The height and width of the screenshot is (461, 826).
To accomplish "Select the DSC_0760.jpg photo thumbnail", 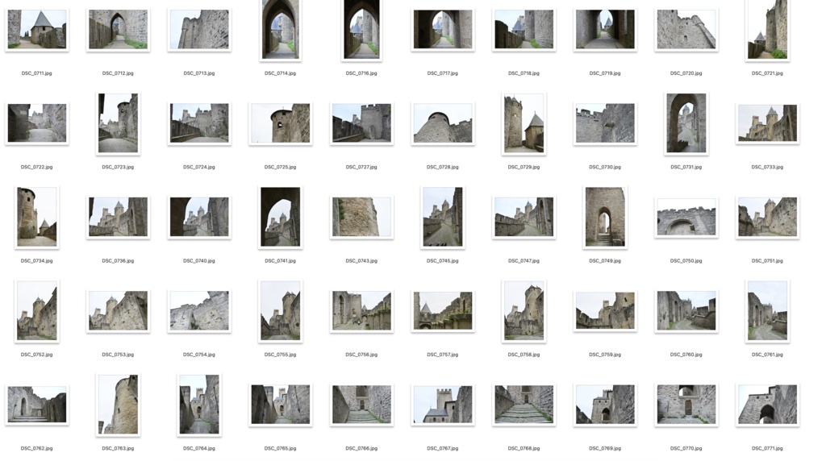I will [x=686, y=310].
